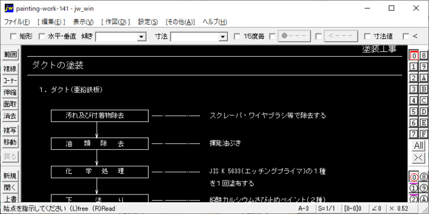The image size is (429, 214).
Task: Select square layer E button
Action: click(x=424, y=123)
